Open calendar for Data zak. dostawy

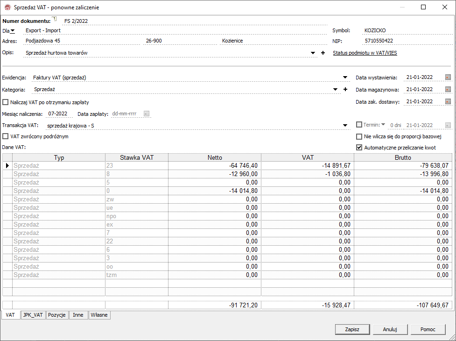click(x=448, y=101)
